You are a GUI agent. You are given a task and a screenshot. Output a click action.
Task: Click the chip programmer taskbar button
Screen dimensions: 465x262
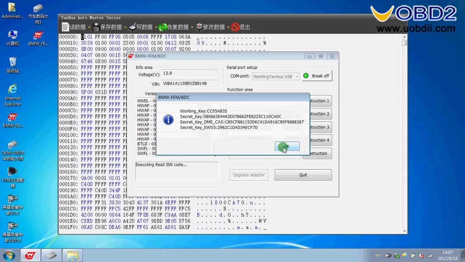pyautogui.click(x=51, y=255)
